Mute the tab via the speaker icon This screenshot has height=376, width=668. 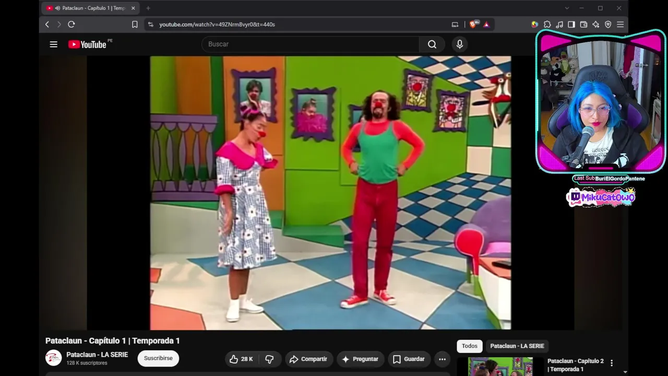coord(57,8)
